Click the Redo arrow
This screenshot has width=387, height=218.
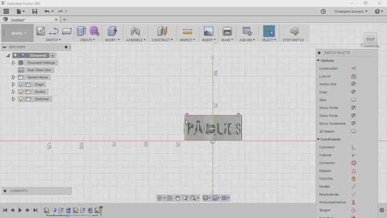[x=60, y=12]
